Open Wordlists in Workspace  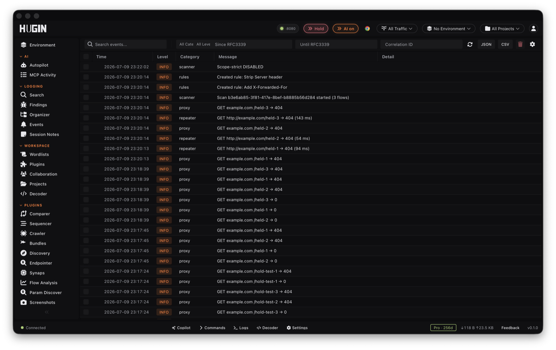click(x=39, y=155)
